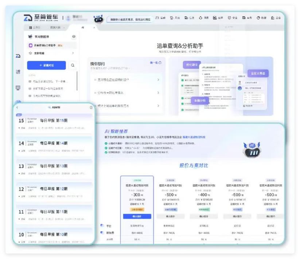This screenshot has width=300, height=259.
Task: Click the settings icon in AI早报 panel header
Action: (91, 108)
